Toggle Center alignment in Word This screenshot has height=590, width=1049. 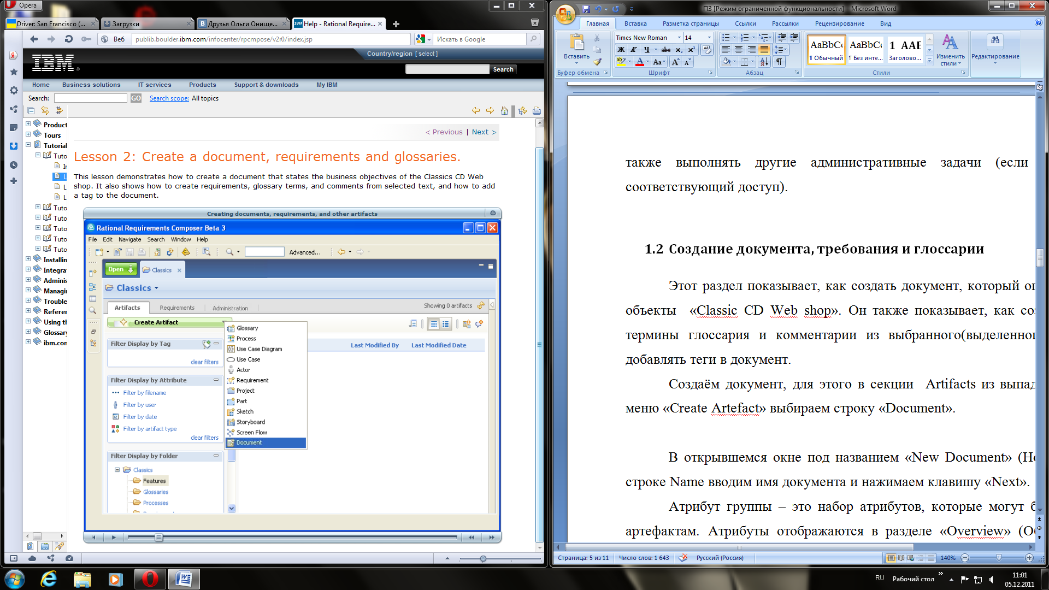coord(739,50)
